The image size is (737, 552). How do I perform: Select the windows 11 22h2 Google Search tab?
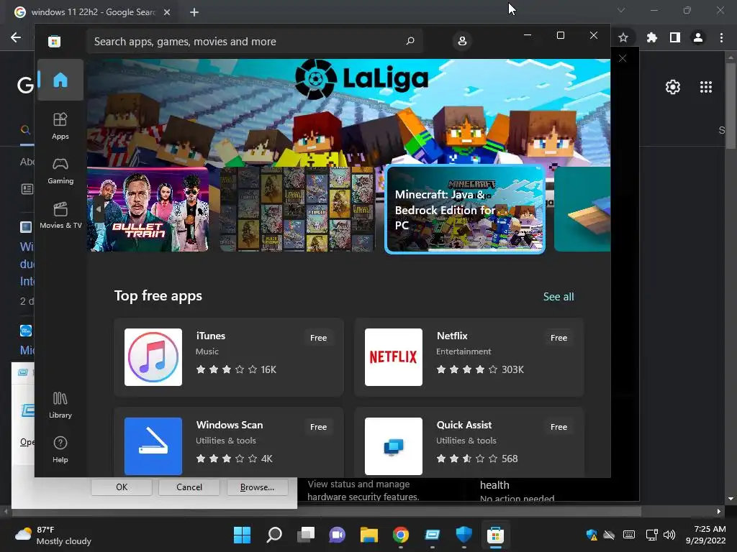[x=93, y=12]
